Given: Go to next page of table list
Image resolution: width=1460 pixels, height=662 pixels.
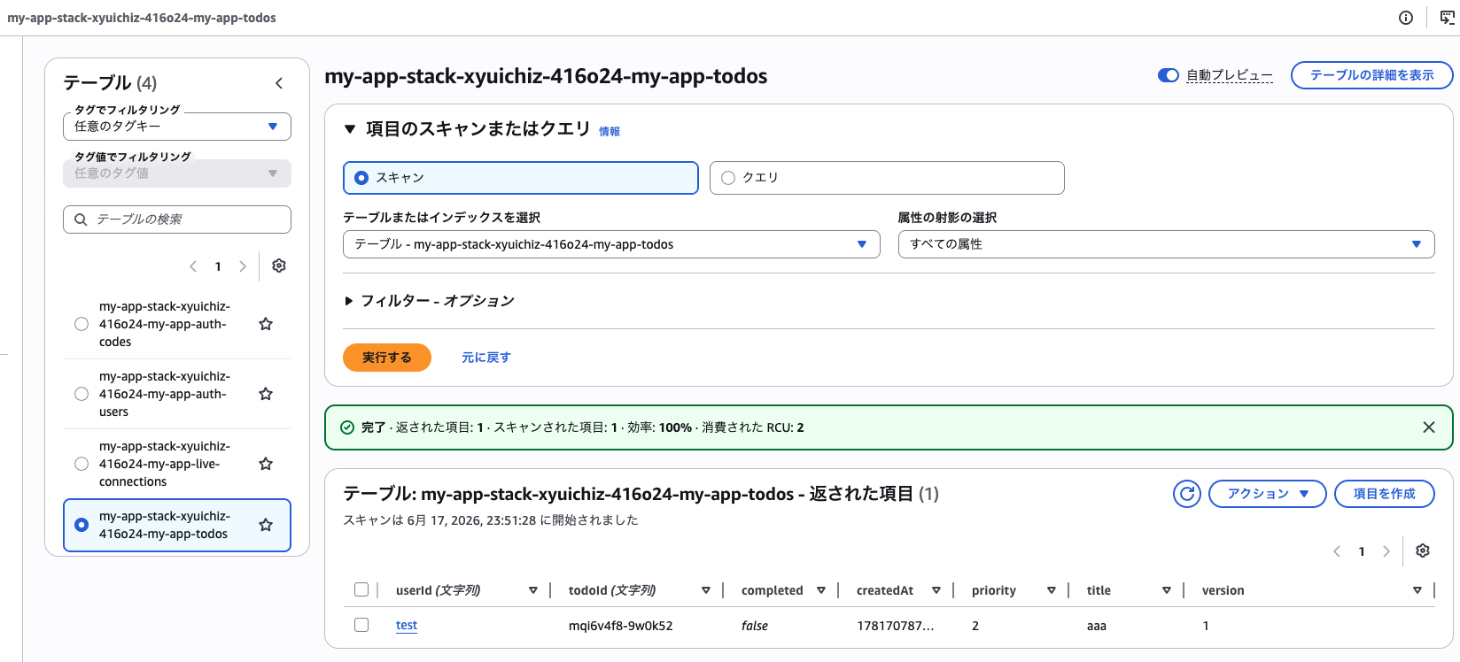Looking at the screenshot, I should click(243, 266).
